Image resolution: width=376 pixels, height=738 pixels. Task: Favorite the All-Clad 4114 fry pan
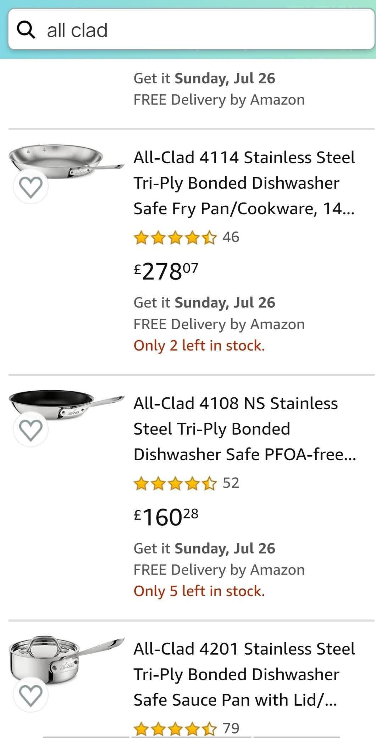click(31, 186)
